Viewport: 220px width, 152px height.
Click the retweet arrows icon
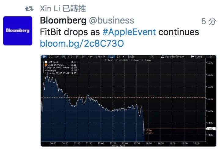click(29, 9)
